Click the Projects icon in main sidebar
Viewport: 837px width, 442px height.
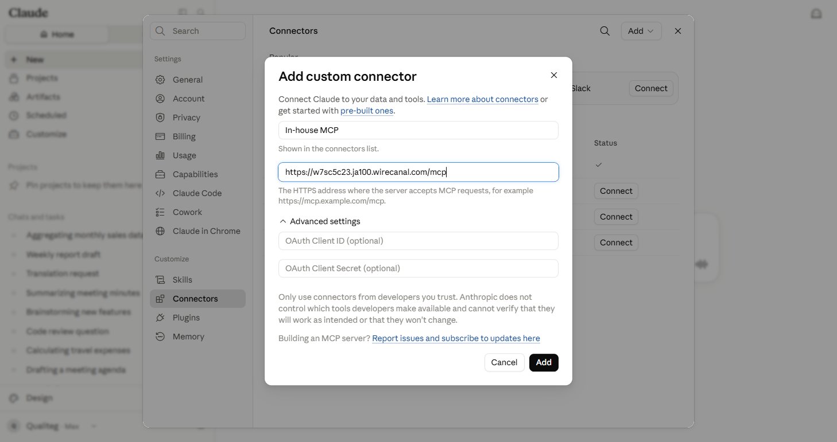(14, 78)
